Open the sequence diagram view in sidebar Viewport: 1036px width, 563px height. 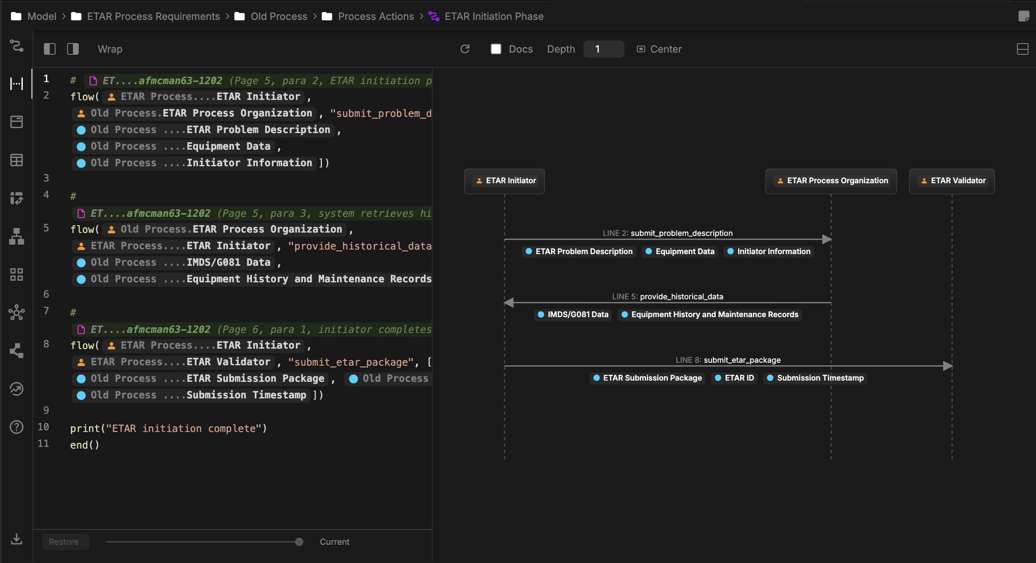(x=17, y=84)
